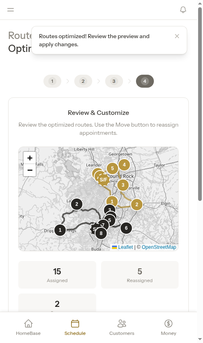Open the Schedule tab
203x343 pixels.
click(75, 328)
